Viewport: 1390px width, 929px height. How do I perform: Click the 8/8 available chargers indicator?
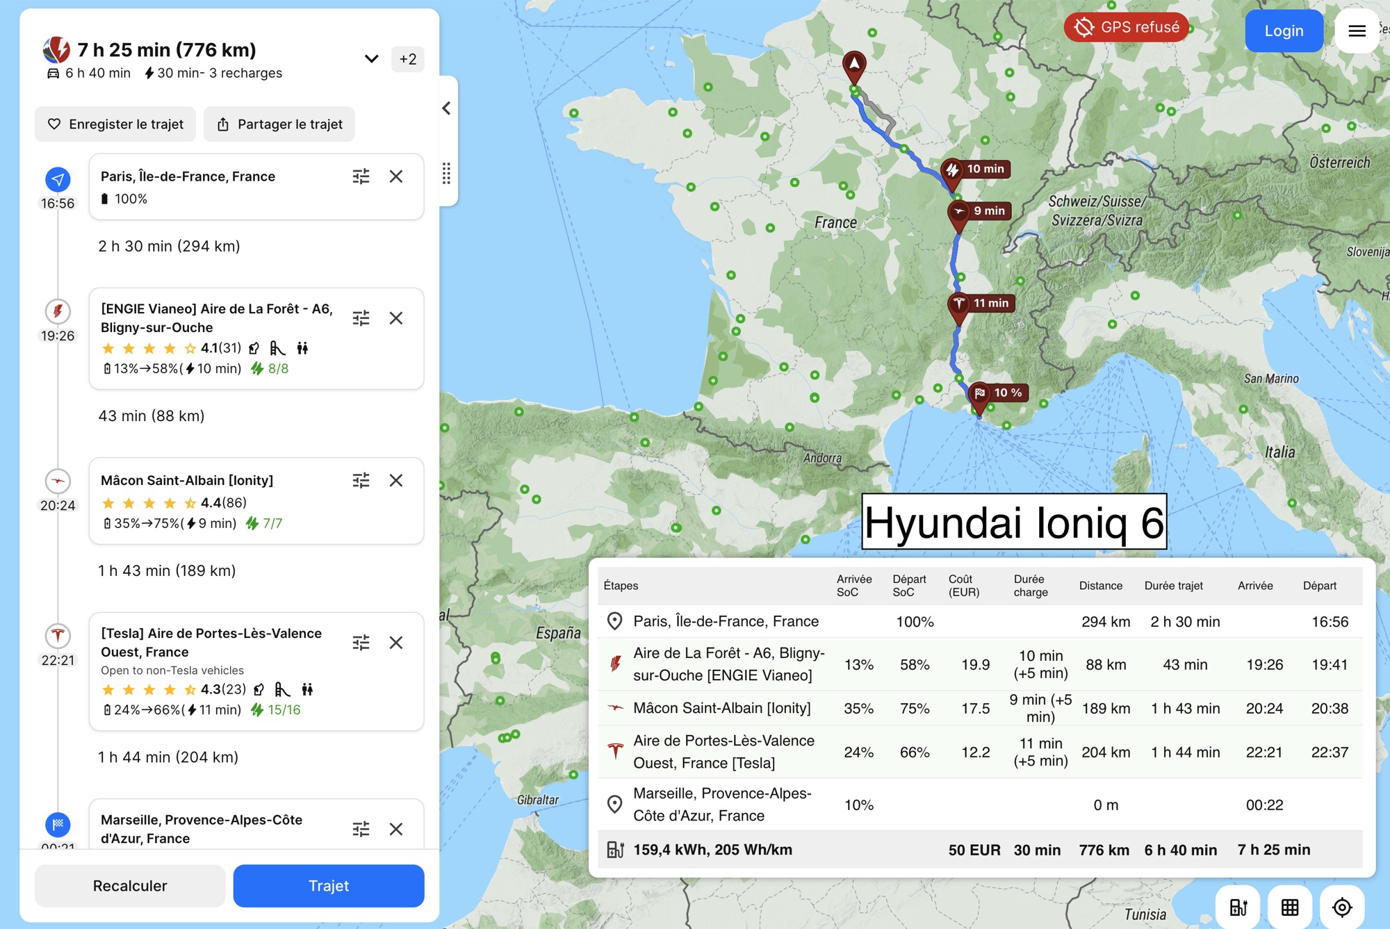pyautogui.click(x=270, y=368)
